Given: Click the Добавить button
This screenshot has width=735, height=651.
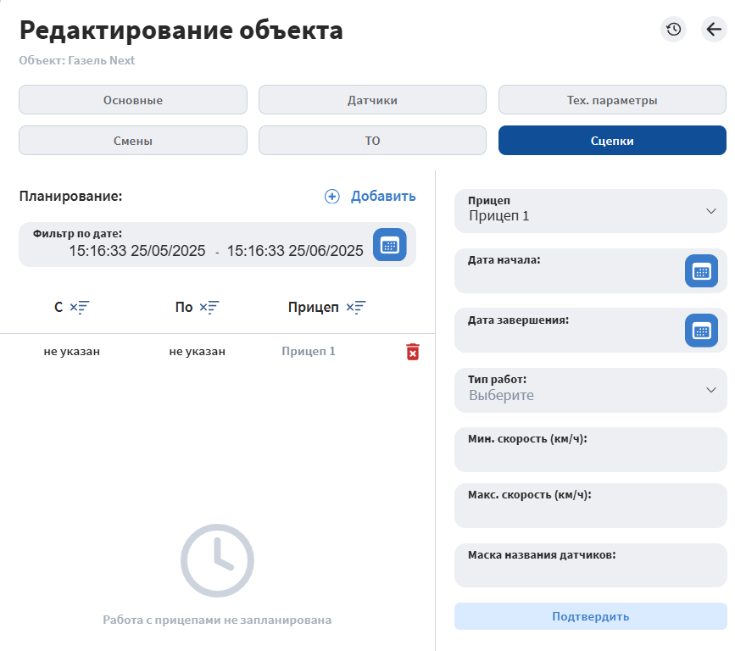Looking at the screenshot, I should 370,197.
